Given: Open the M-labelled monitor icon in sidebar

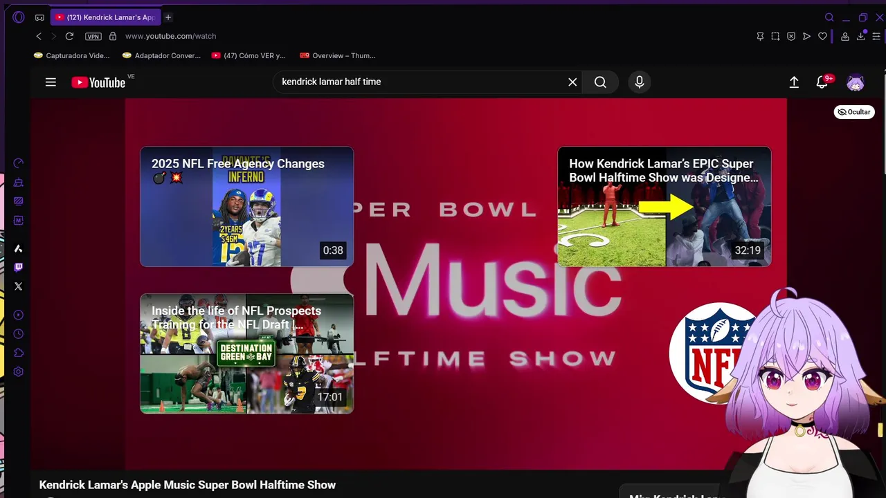Looking at the screenshot, I should 19,221.
